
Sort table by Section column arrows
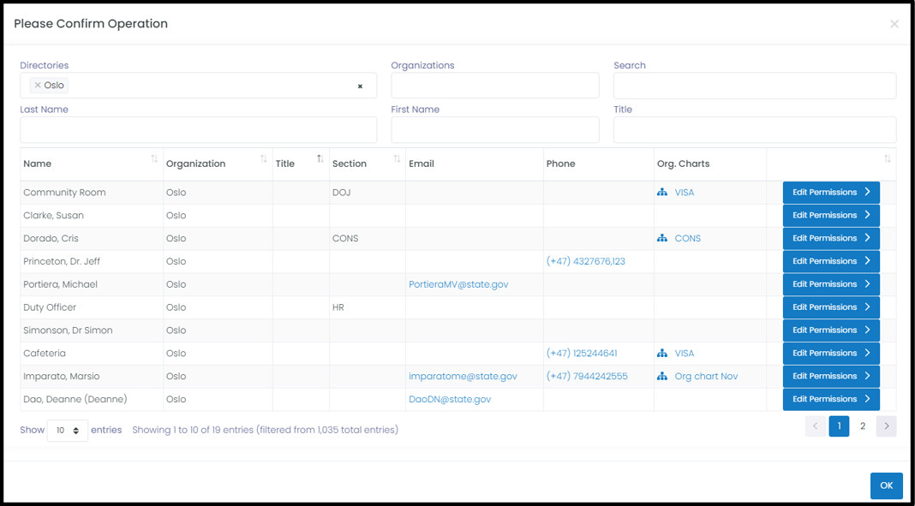click(397, 158)
